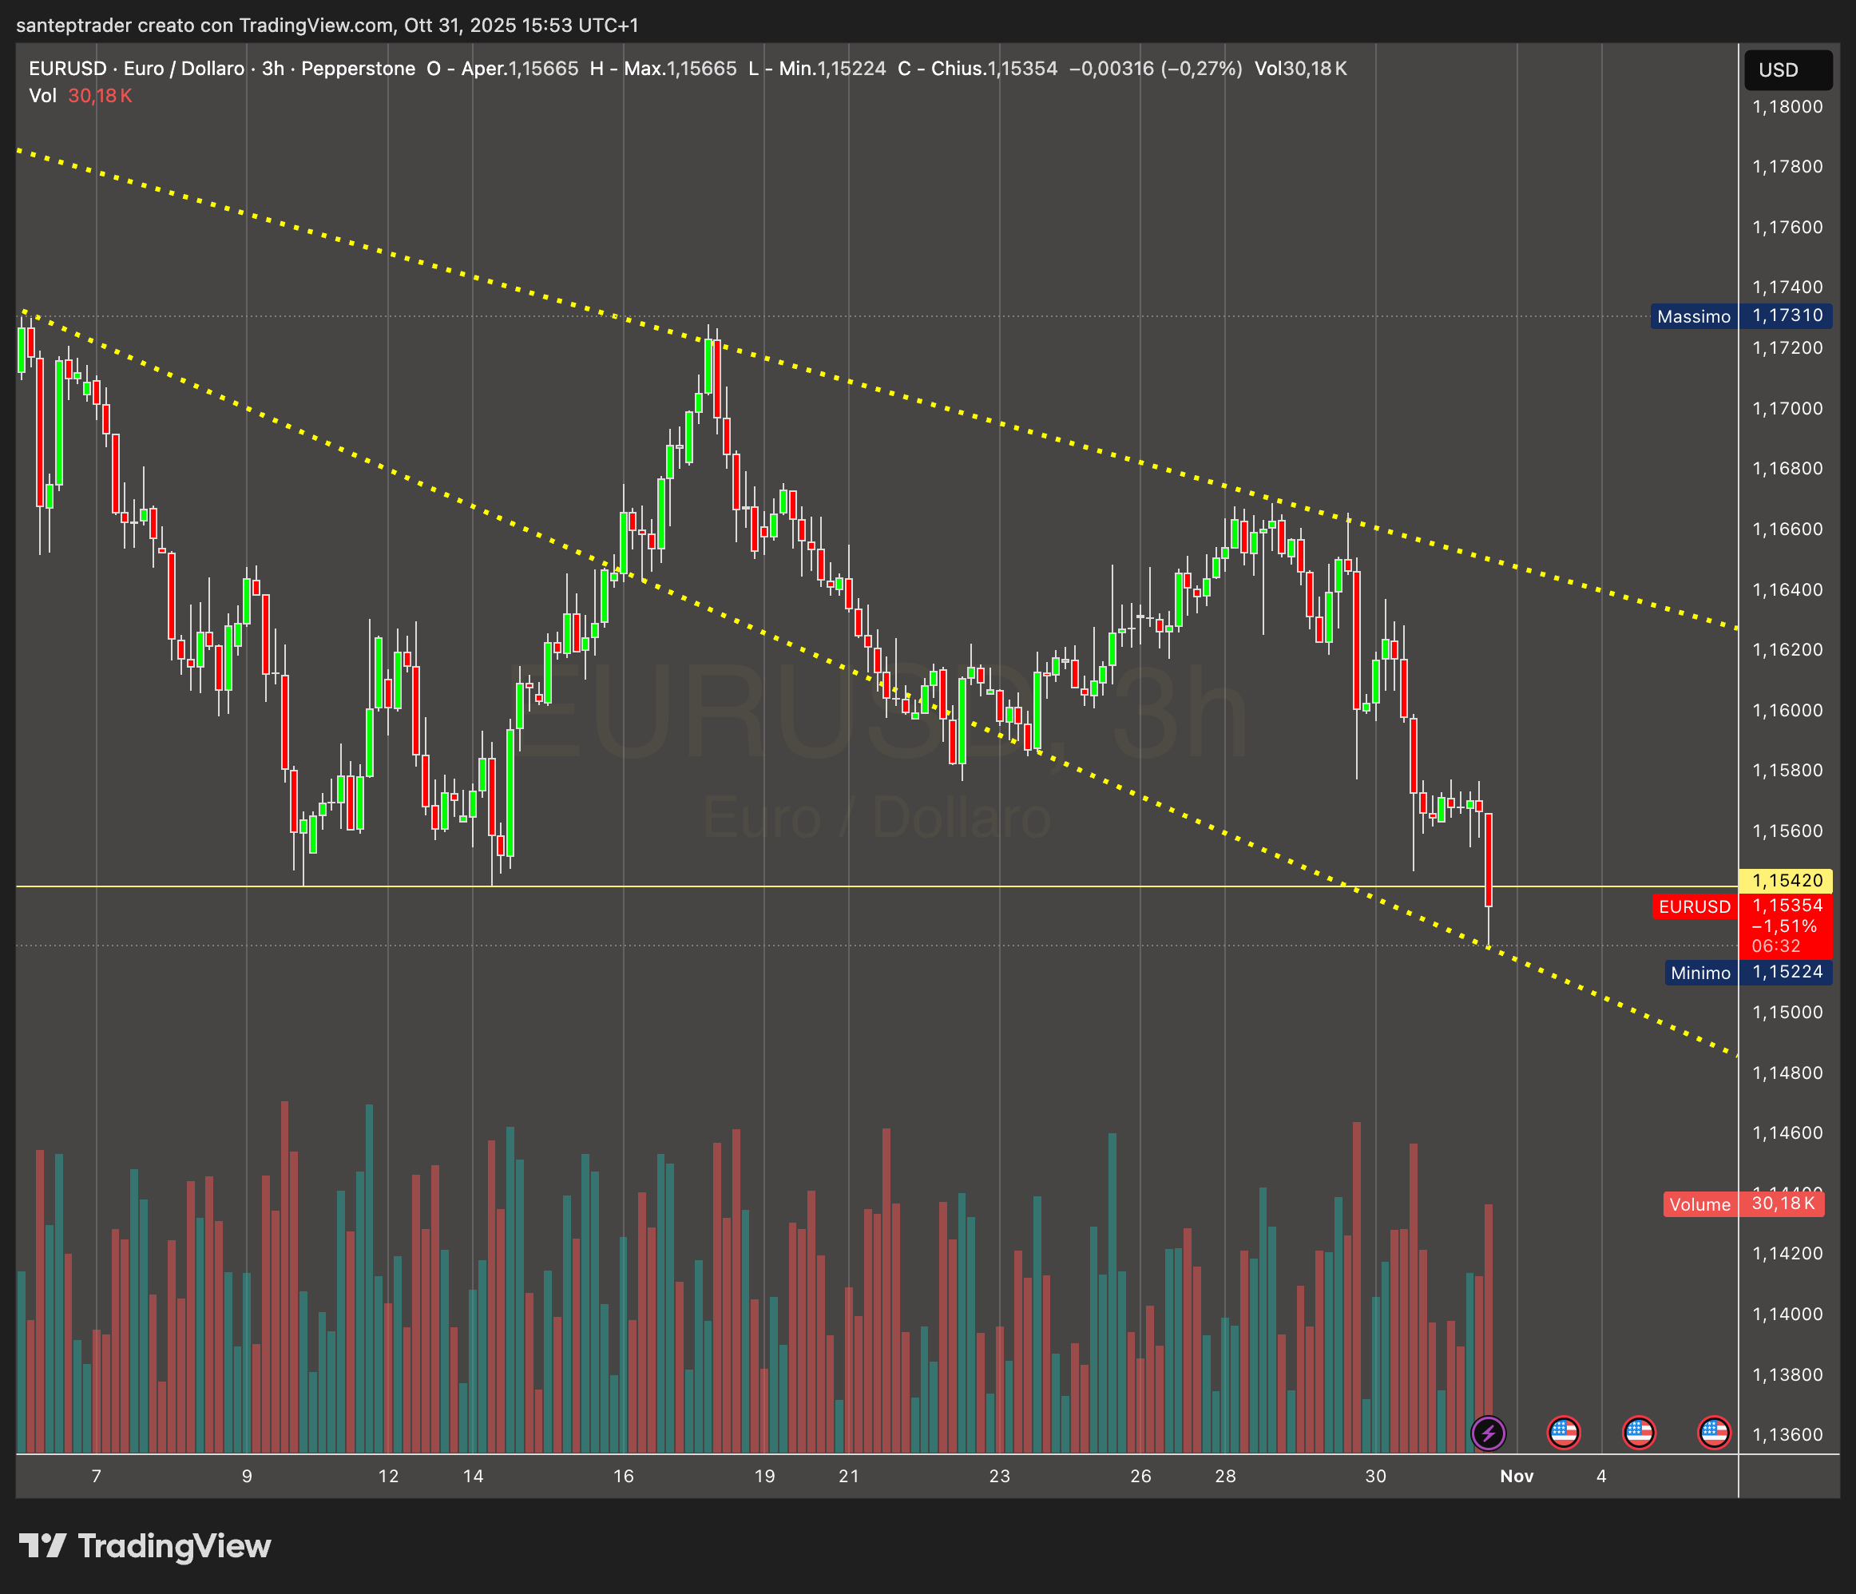
Task: Click the red EURUSD price label
Action: click(1694, 907)
